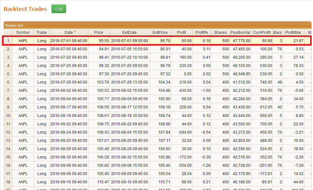This screenshot has height=190, width=313.
Task: Select row number 18 cell
Action: pyautogui.click(x=8, y=182)
